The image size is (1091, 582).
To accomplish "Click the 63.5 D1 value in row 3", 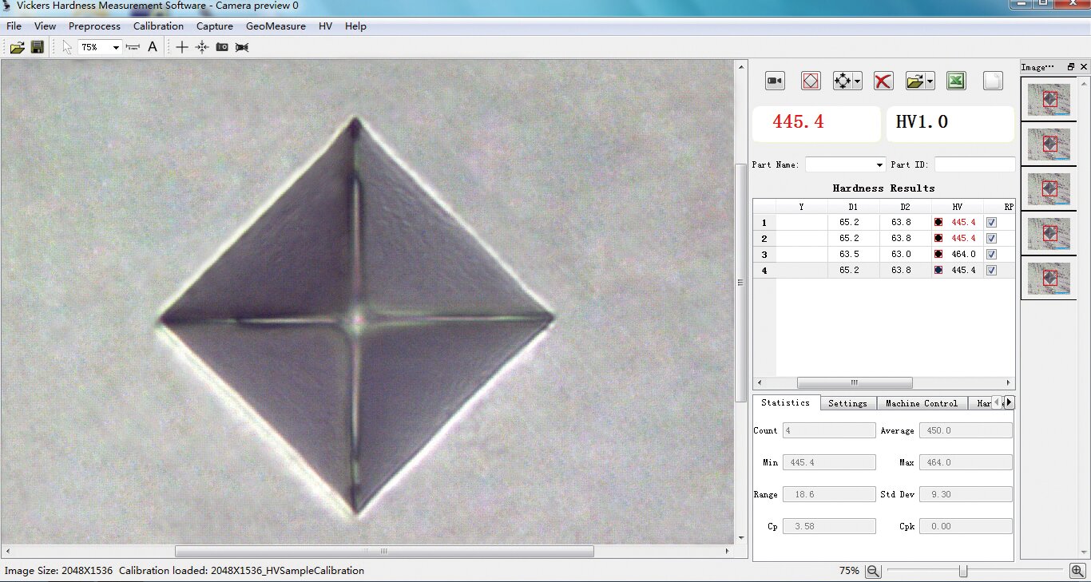I will pos(849,255).
